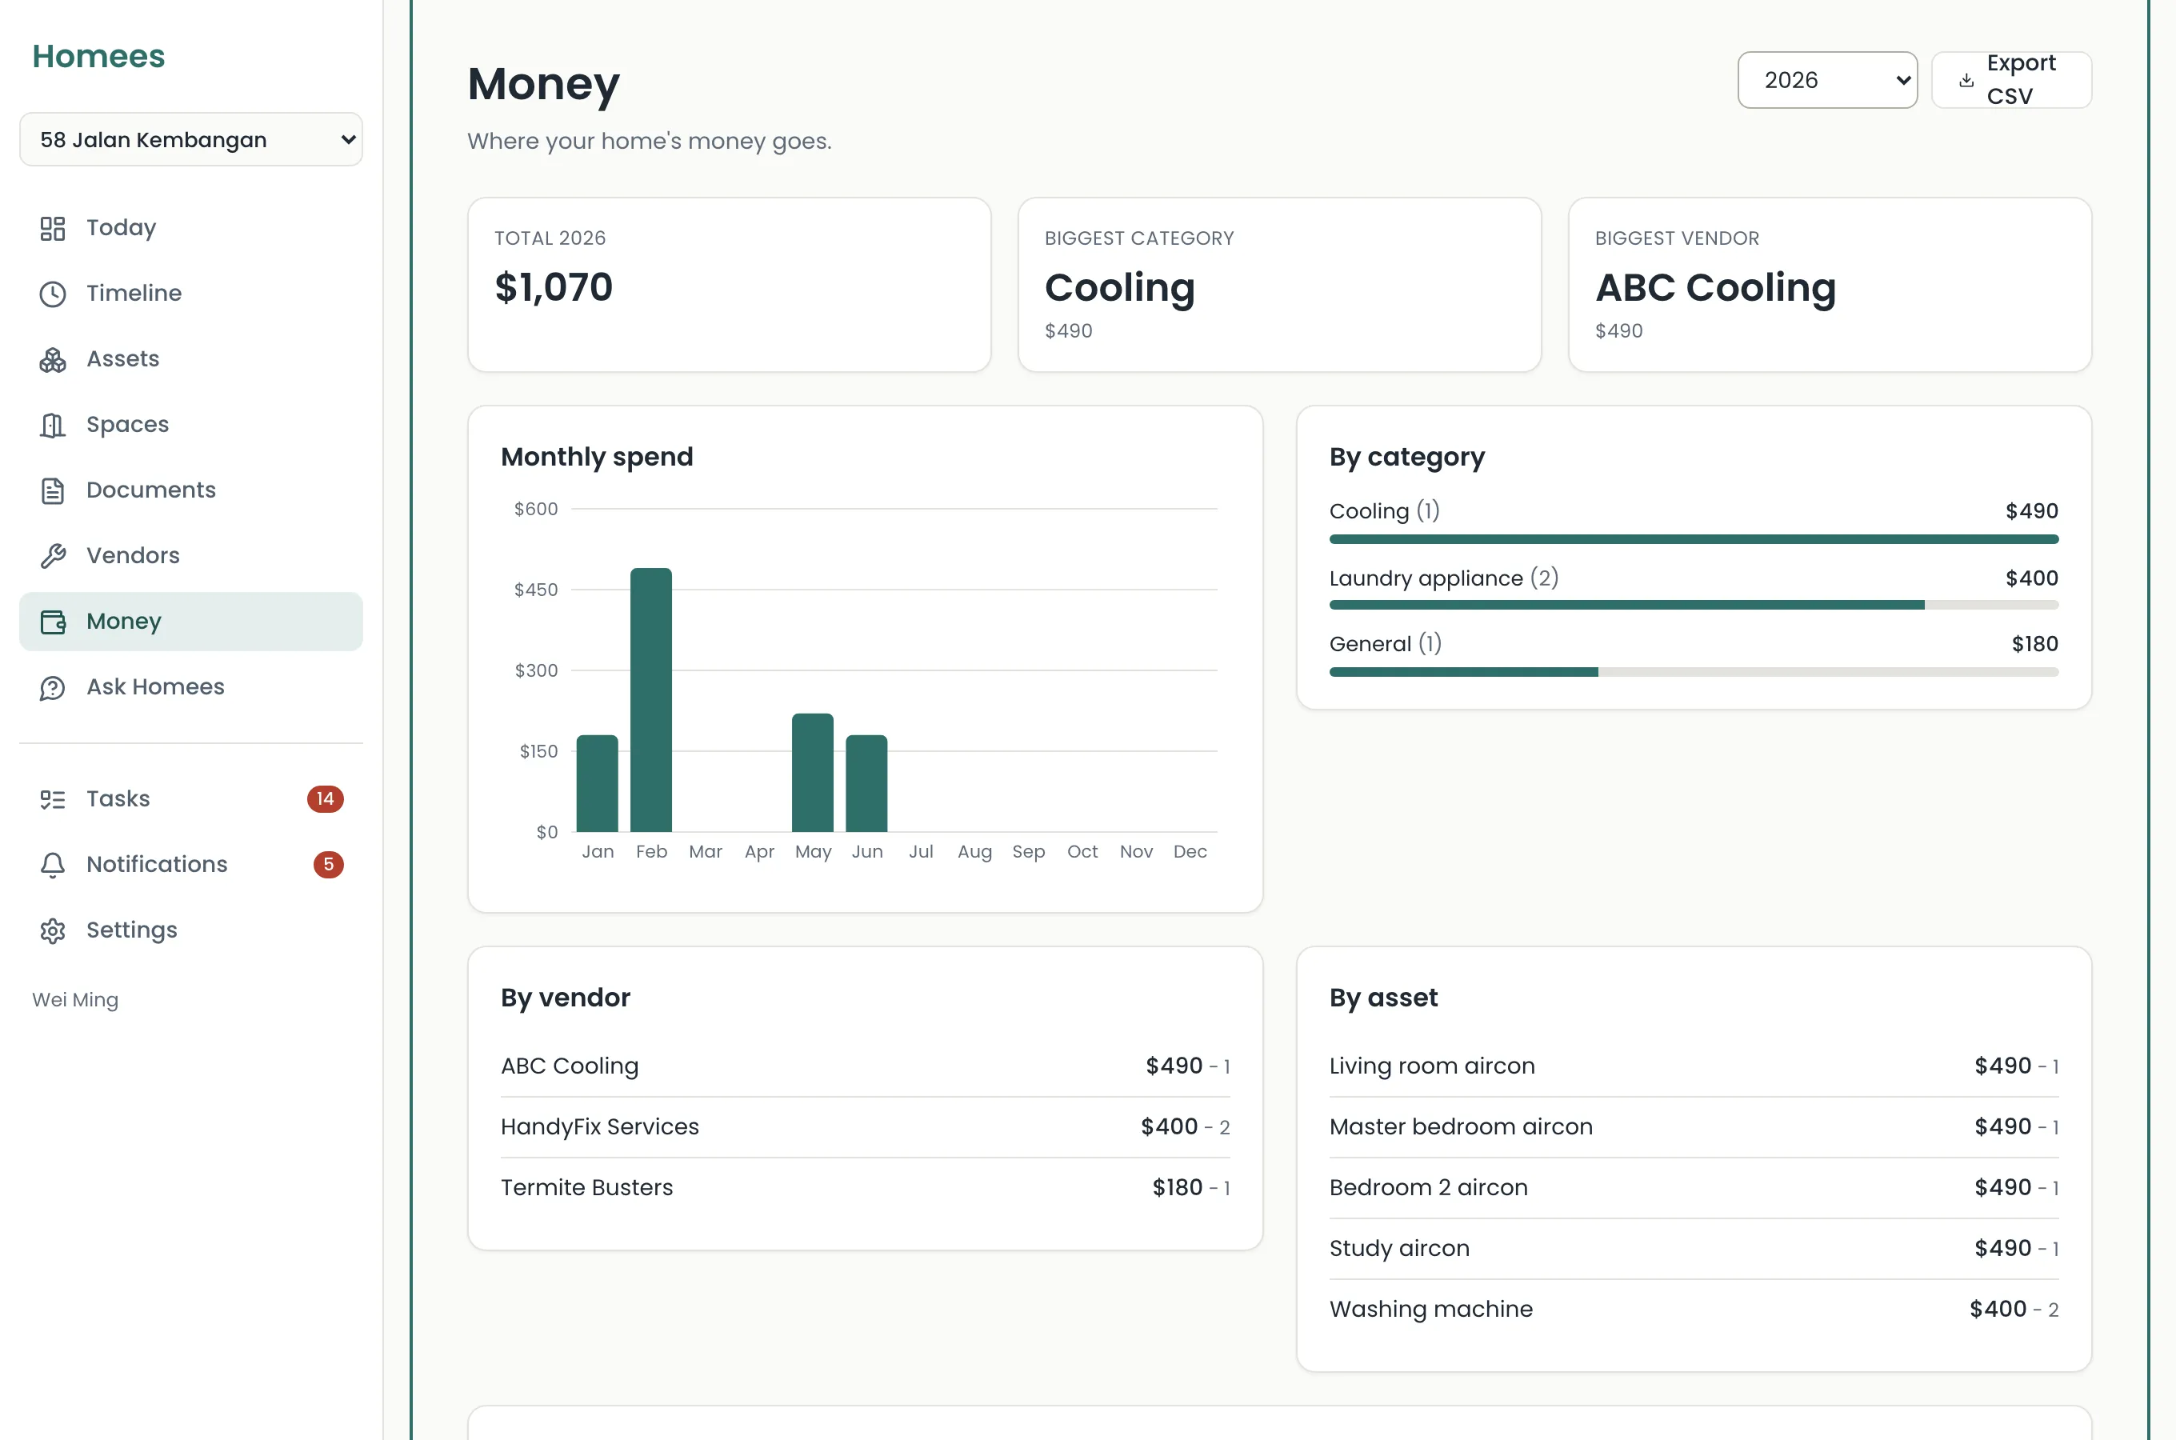Image resolution: width=2176 pixels, height=1440 pixels.
Task: Open the 58 Jalan Kembangan home selector
Action: coord(191,139)
